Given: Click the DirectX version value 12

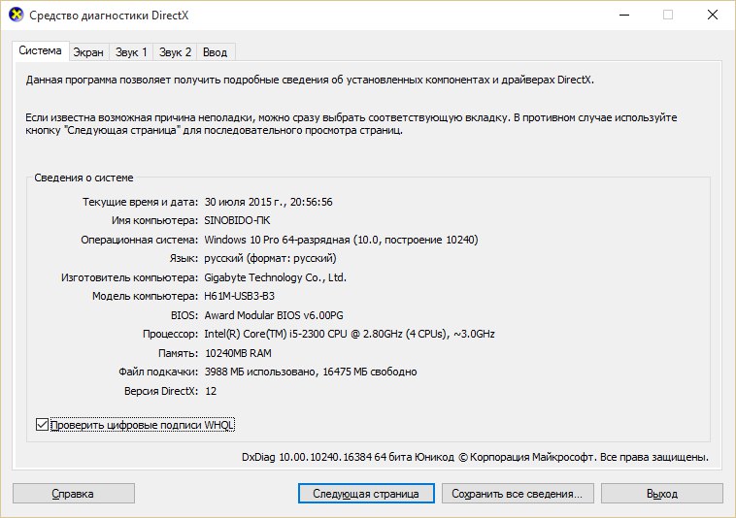Looking at the screenshot, I should [210, 390].
